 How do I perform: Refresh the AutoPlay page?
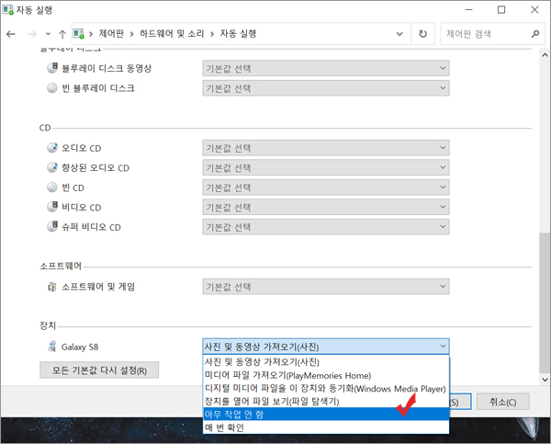pyautogui.click(x=422, y=34)
